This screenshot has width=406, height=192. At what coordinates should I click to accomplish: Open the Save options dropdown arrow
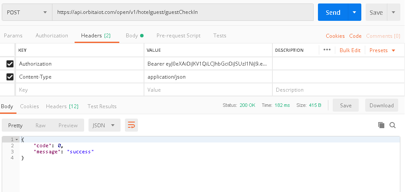click(393, 13)
